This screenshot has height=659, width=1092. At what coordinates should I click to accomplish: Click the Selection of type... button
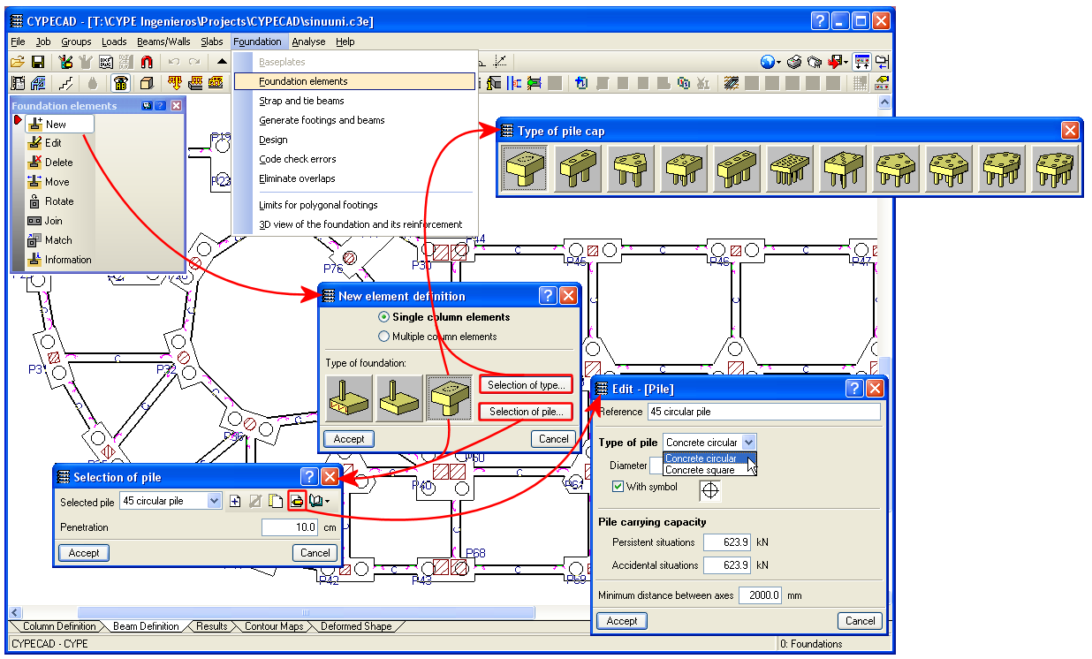pos(526,385)
